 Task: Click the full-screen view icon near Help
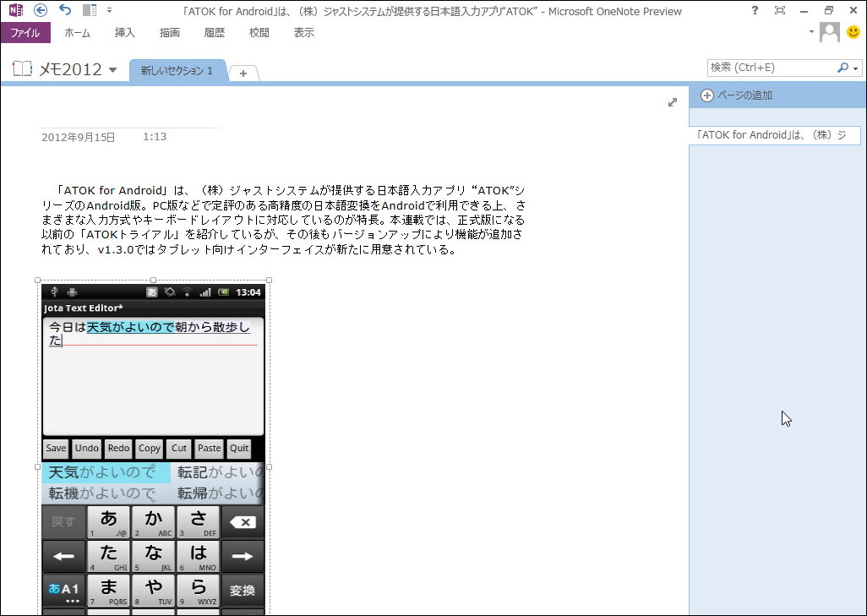(x=779, y=11)
